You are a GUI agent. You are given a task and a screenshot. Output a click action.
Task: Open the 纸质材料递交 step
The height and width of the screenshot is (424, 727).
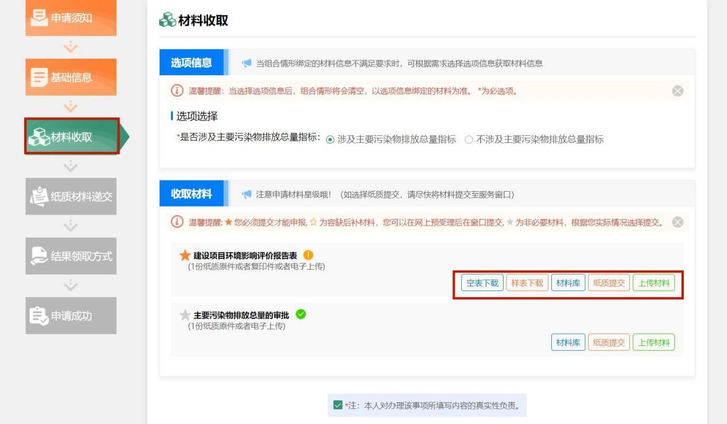[71, 196]
